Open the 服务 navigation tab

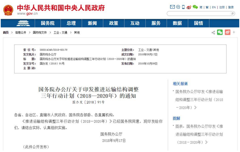(156, 23)
